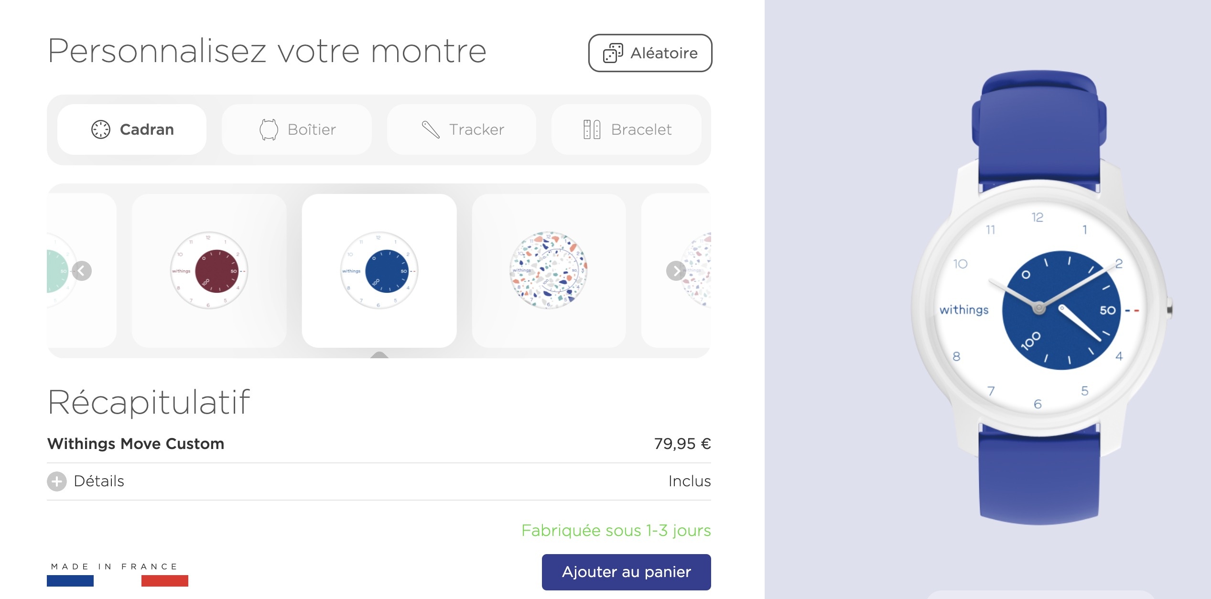Select the Boîtier tab label

click(312, 129)
